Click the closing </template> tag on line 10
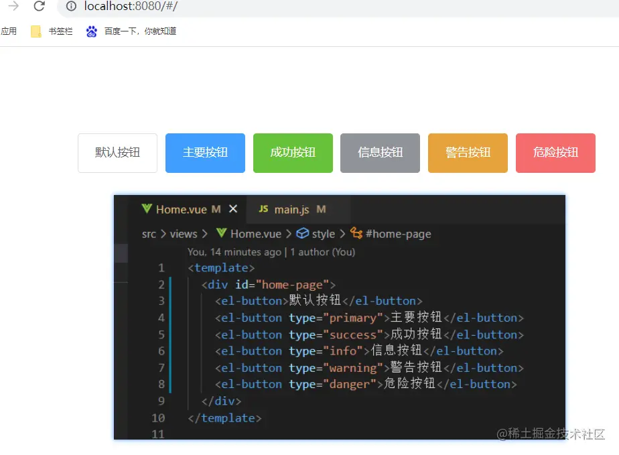The height and width of the screenshot is (455, 619). [224, 418]
